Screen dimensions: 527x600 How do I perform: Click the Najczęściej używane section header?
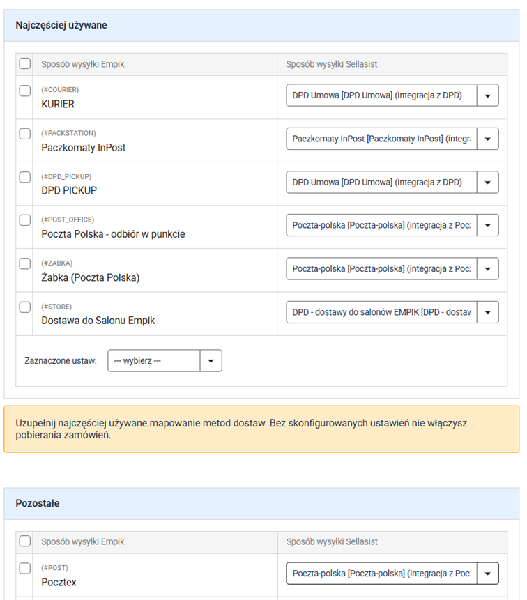point(61,25)
